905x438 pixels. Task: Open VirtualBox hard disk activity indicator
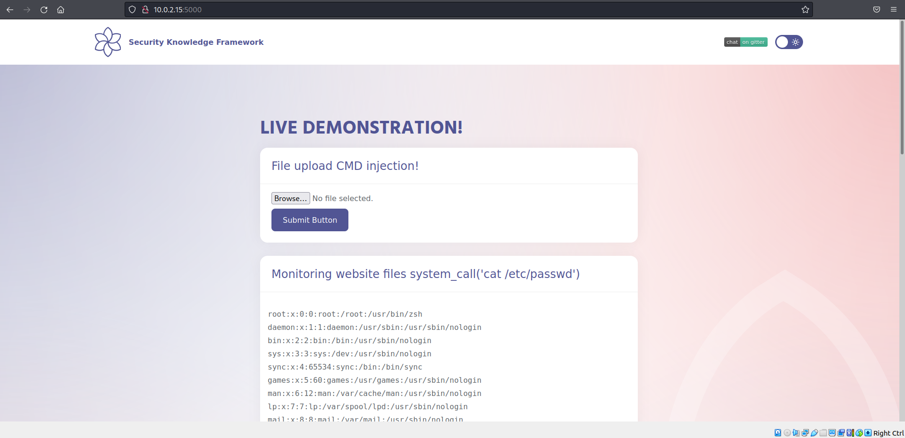point(778,433)
